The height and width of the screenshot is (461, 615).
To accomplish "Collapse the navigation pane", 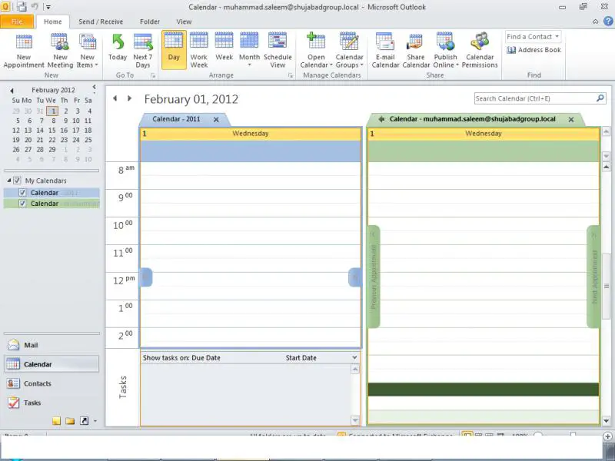I will [94, 88].
